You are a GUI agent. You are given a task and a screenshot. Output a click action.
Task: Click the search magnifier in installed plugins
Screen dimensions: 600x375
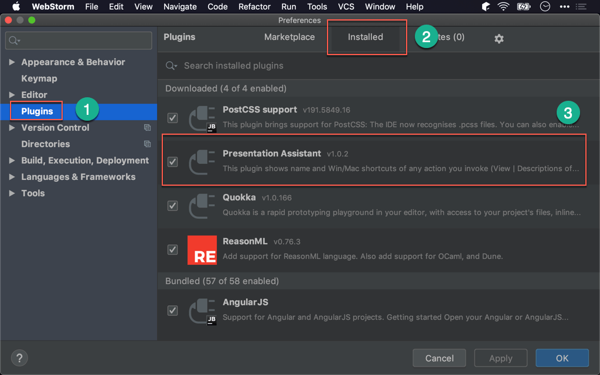pos(171,66)
